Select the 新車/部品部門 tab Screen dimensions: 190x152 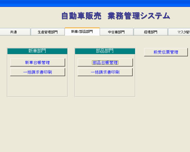pyautogui.click(x=82, y=31)
